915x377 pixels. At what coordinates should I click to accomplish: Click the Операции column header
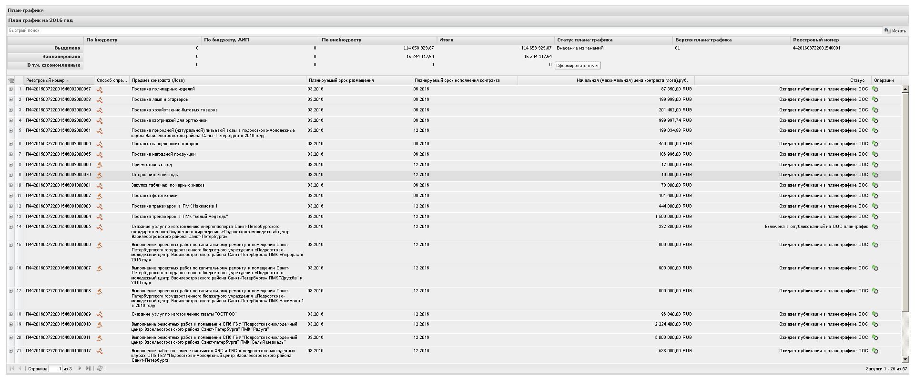tap(886, 80)
